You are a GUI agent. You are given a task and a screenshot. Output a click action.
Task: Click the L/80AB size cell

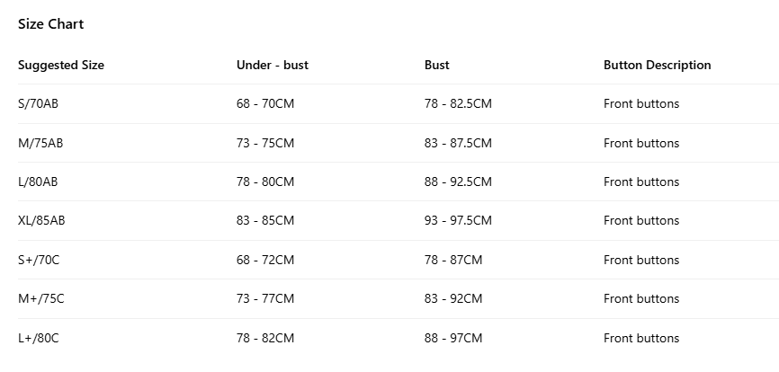(x=38, y=182)
